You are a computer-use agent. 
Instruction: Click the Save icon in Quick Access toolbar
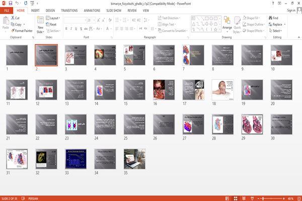[11, 4]
